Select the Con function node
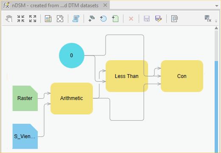 coord(182,76)
